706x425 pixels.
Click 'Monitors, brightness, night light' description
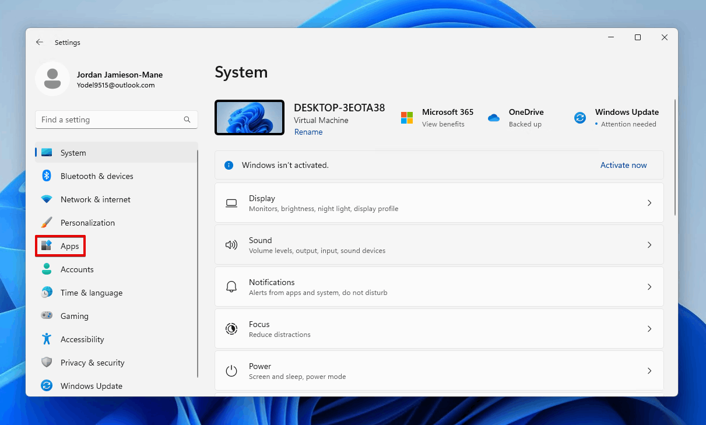[324, 209]
